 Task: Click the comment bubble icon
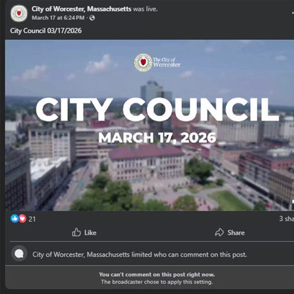click(19, 254)
